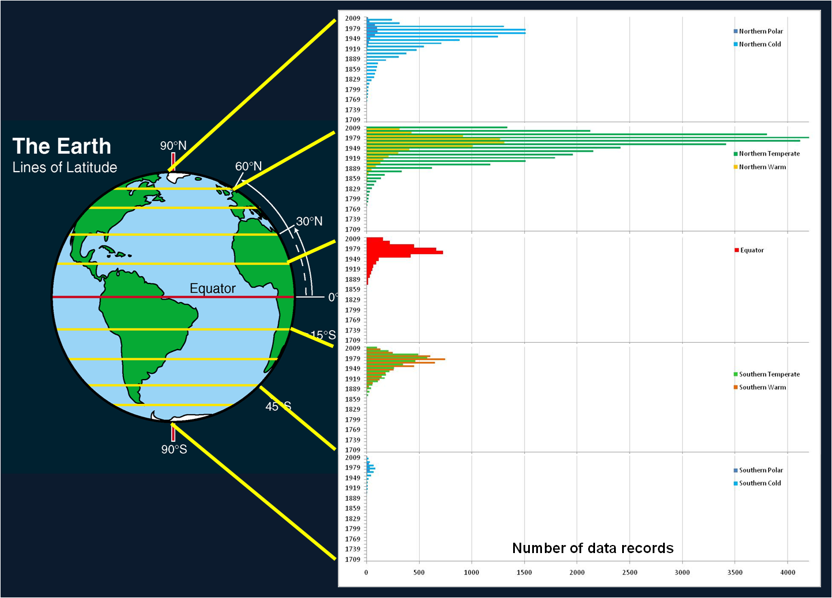Select the 45°S latitude label

click(278, 406)
